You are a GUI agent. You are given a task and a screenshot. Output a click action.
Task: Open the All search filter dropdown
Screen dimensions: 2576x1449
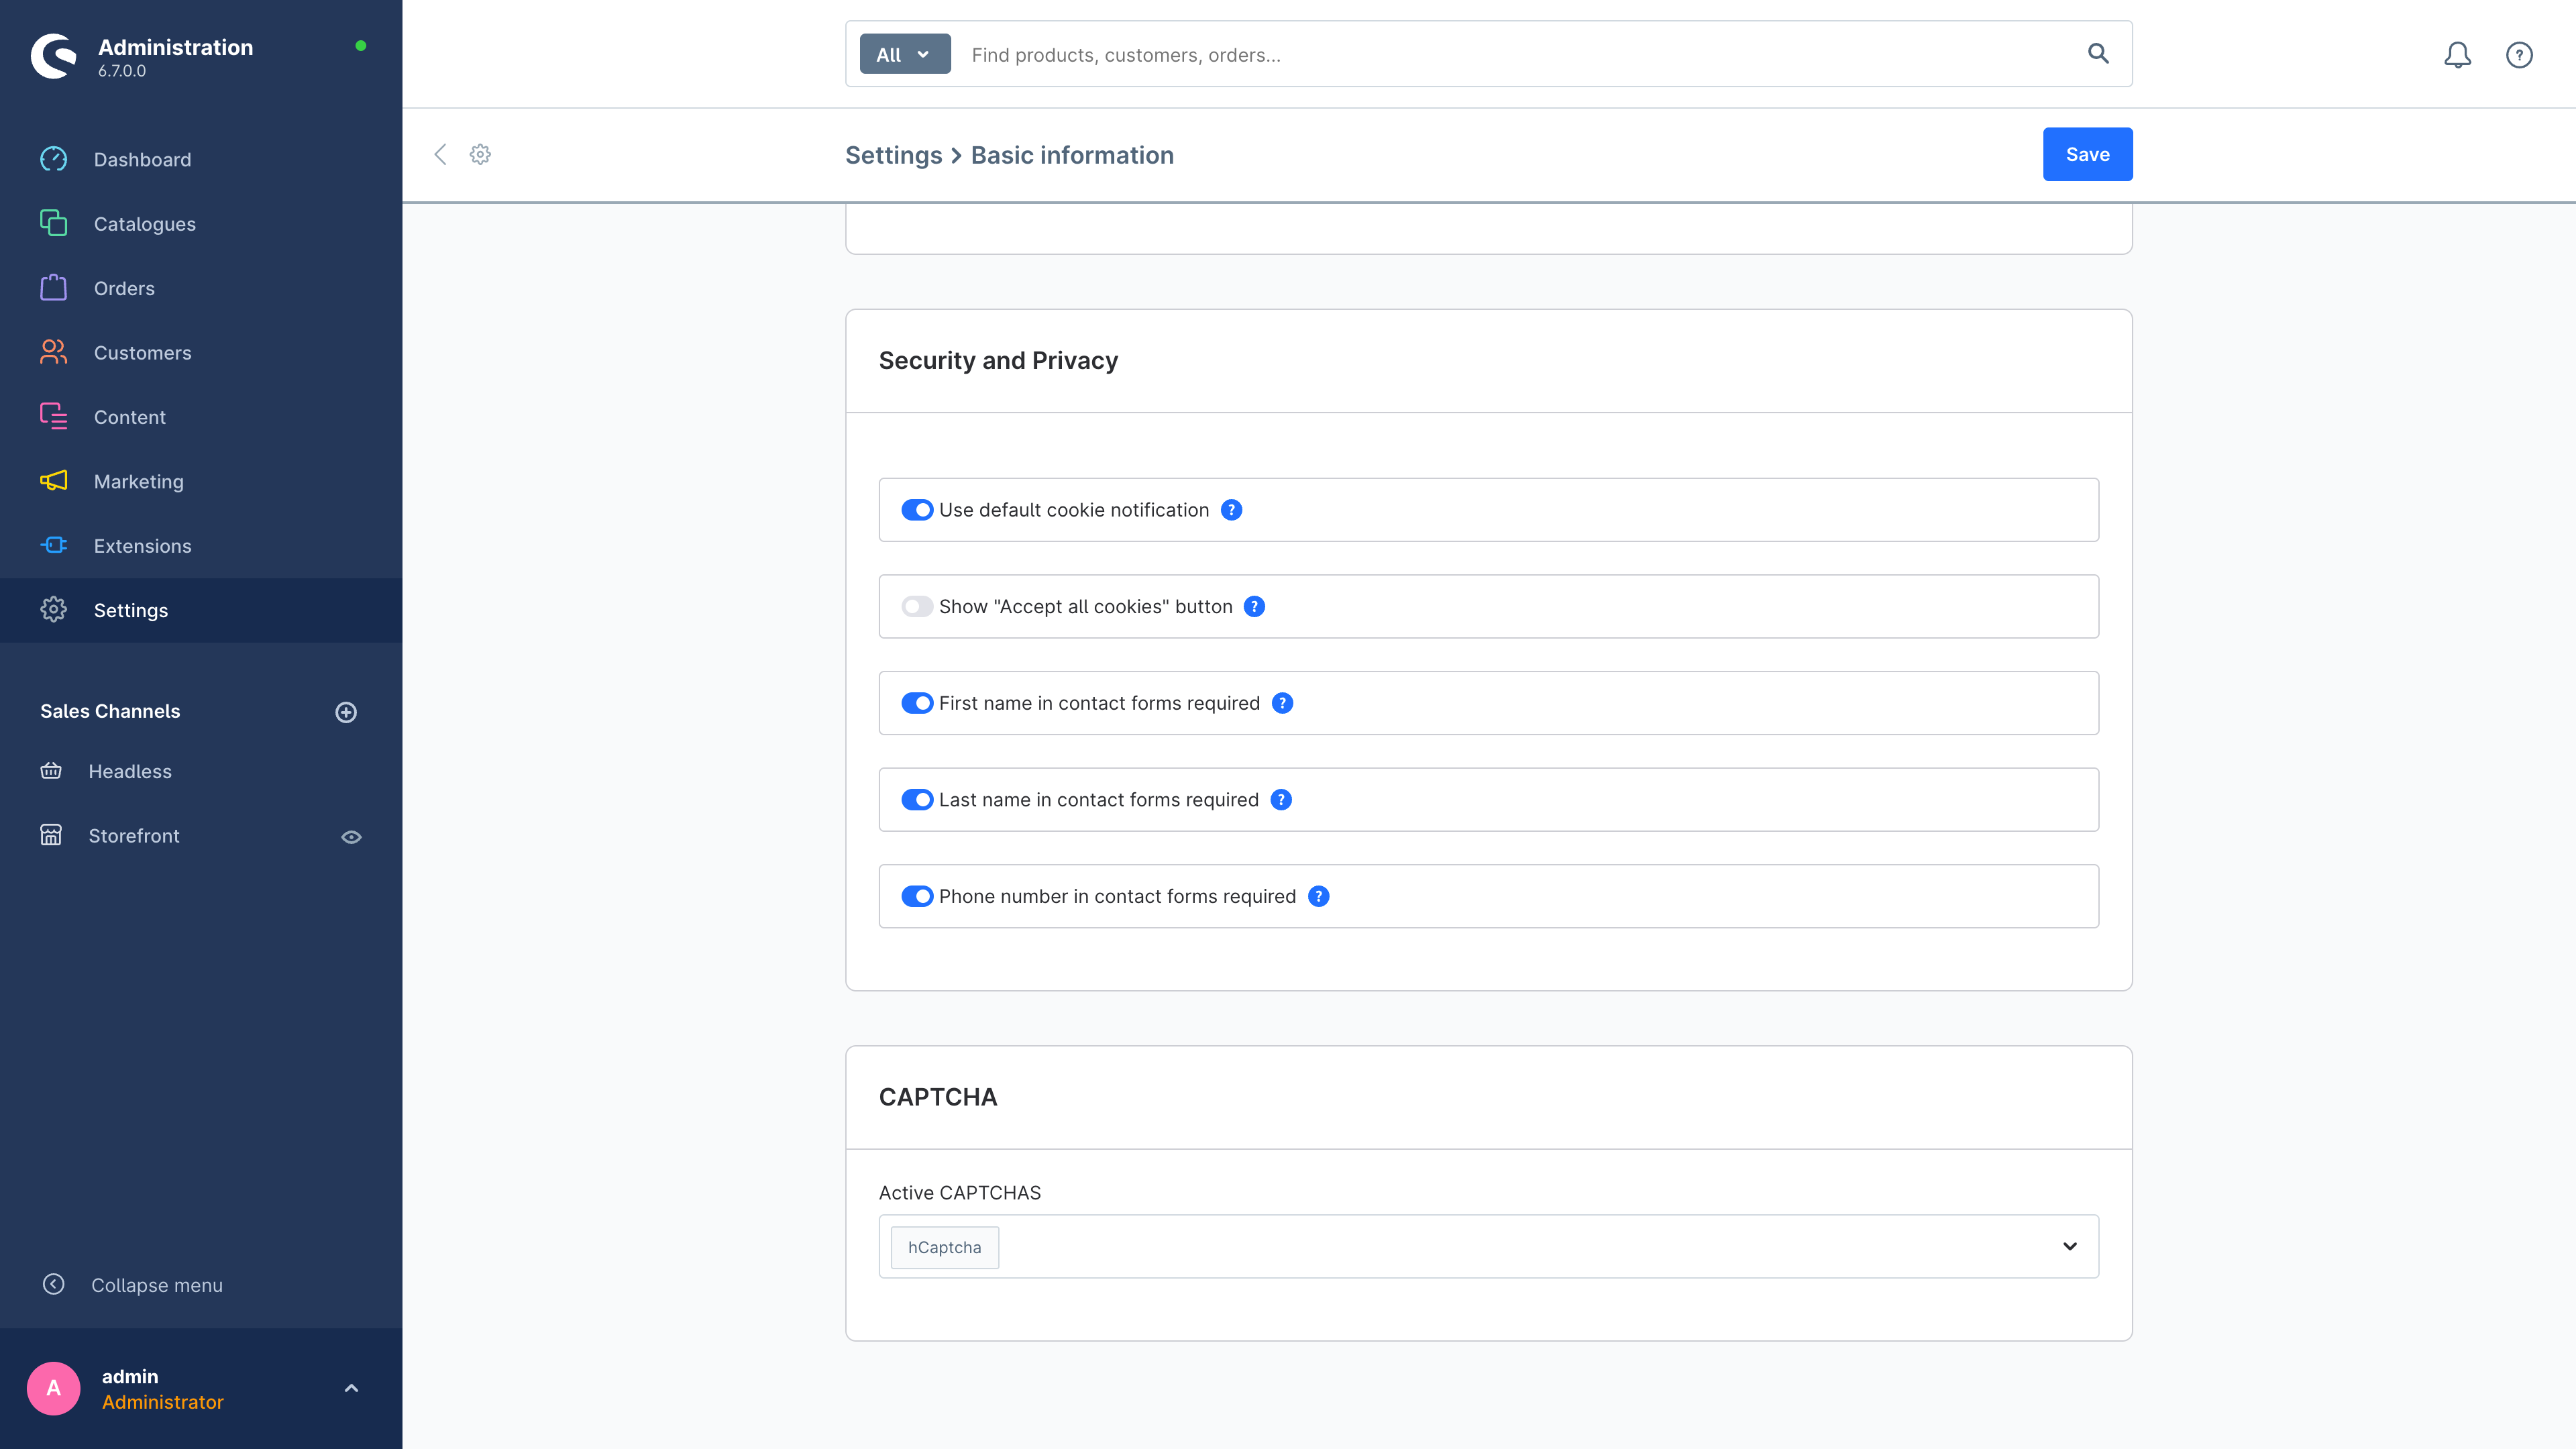(904, 54)
